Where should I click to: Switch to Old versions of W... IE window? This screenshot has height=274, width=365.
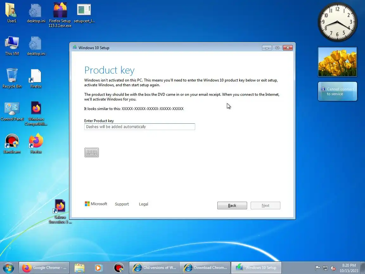[x=154, y=268]
